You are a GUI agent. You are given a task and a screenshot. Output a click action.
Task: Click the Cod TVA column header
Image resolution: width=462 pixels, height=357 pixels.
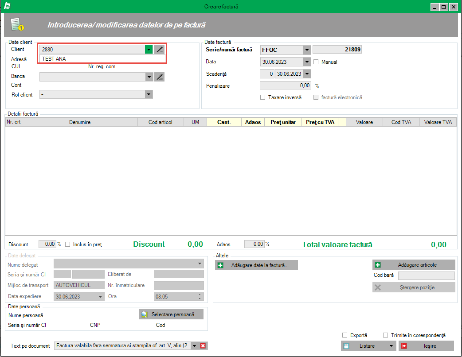coord(401,122)
